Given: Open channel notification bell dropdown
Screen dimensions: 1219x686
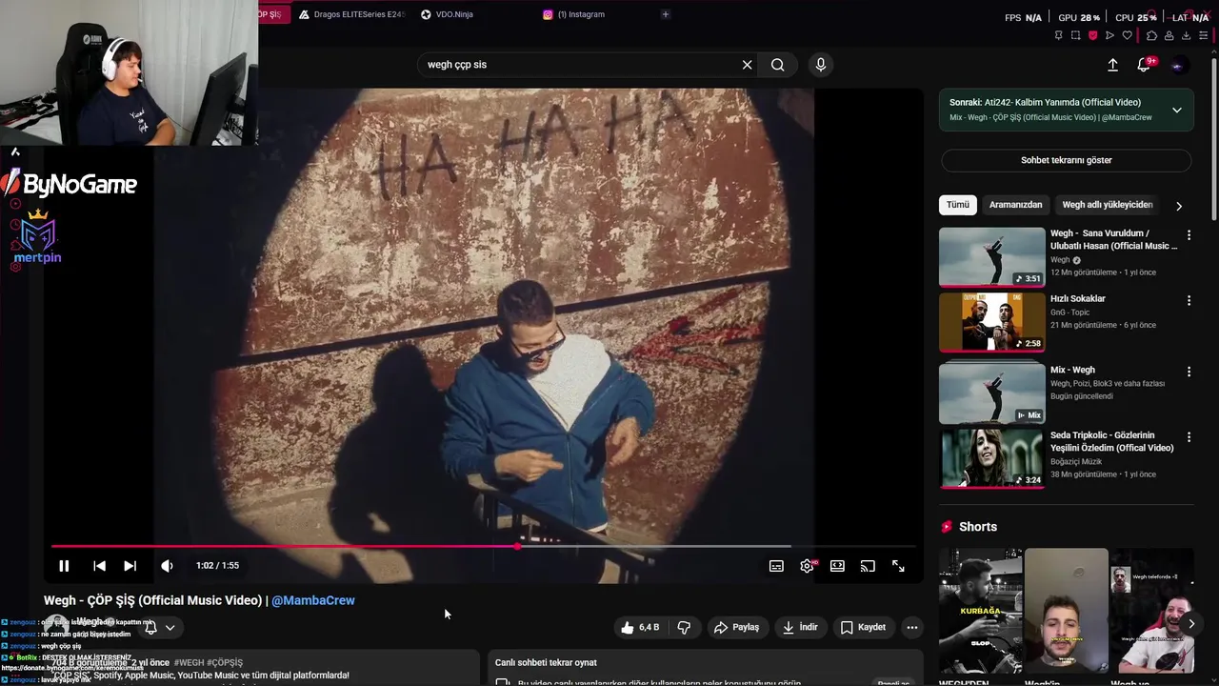Looking at the screenshot, I should click(159, 627).
